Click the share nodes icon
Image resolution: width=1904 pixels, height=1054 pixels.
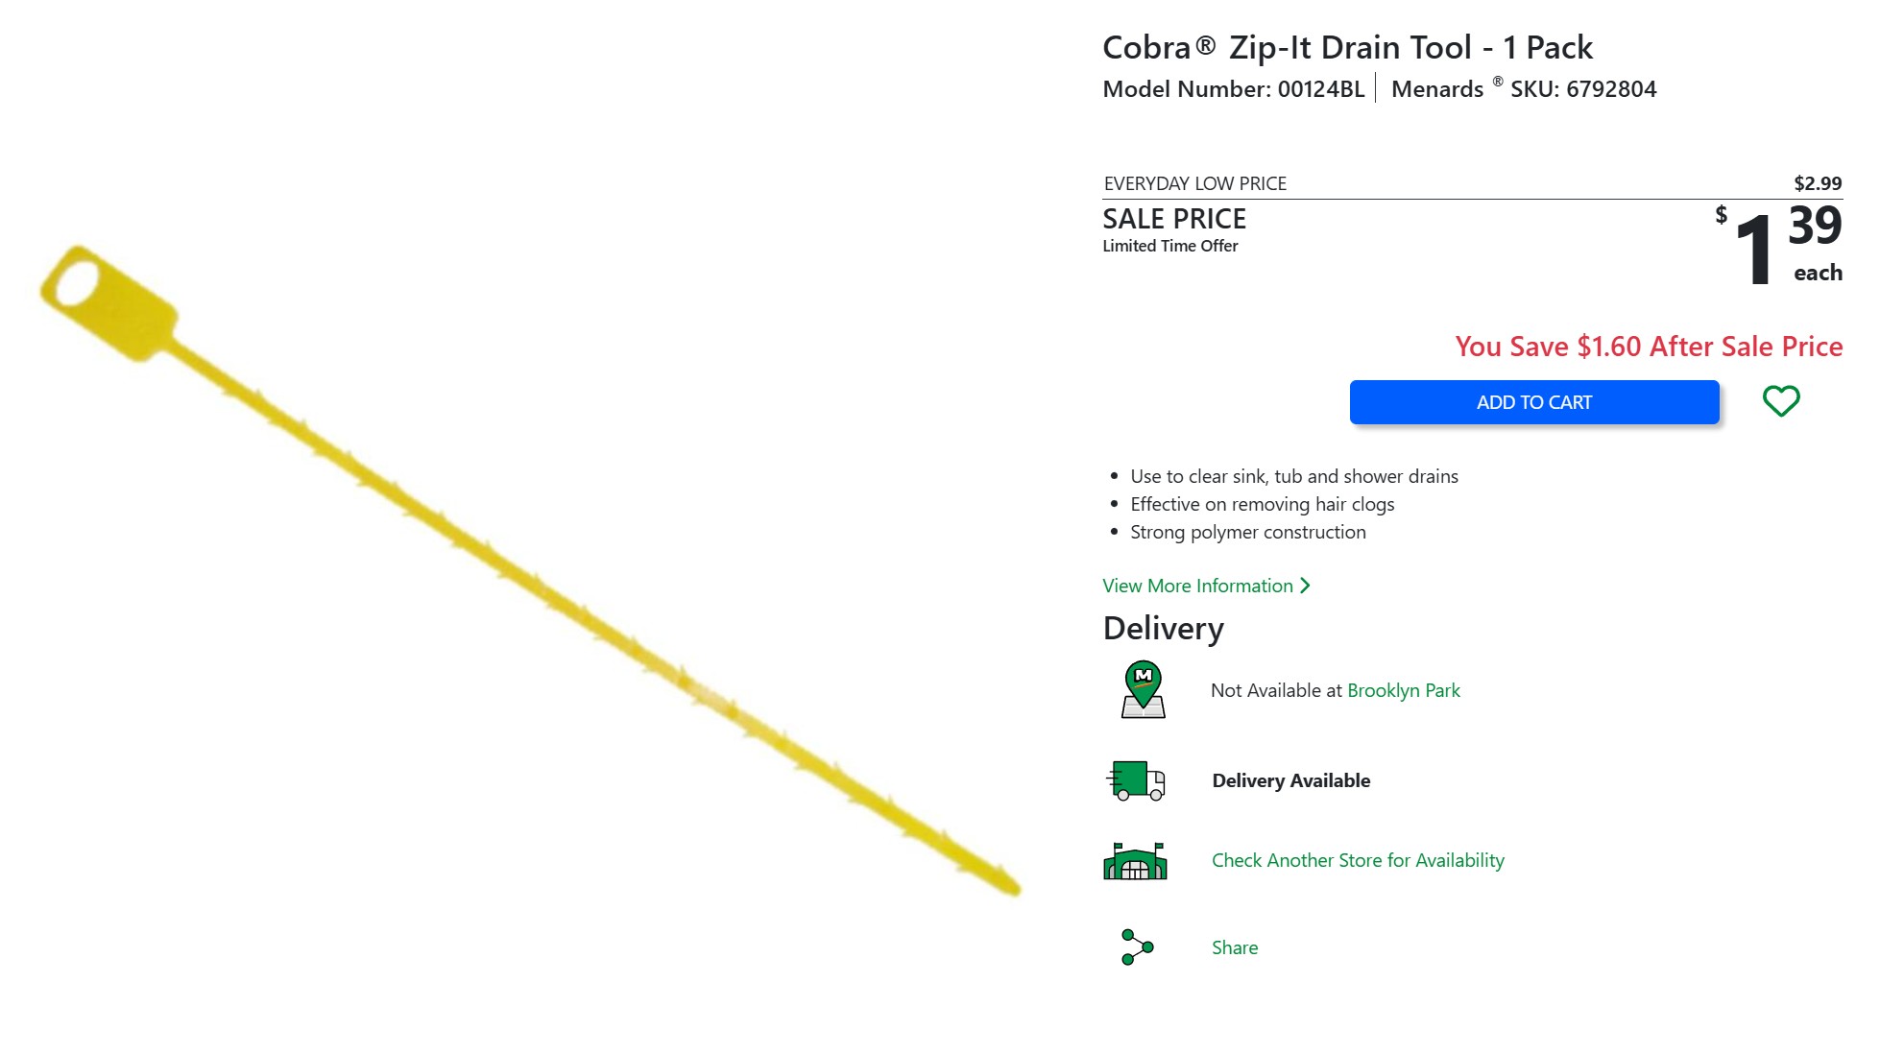click(1137, 947)
